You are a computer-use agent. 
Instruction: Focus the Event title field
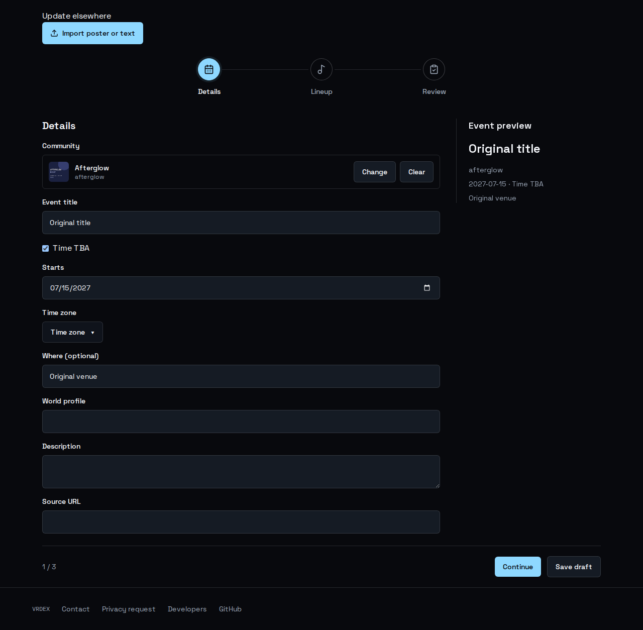pos(241,223)
